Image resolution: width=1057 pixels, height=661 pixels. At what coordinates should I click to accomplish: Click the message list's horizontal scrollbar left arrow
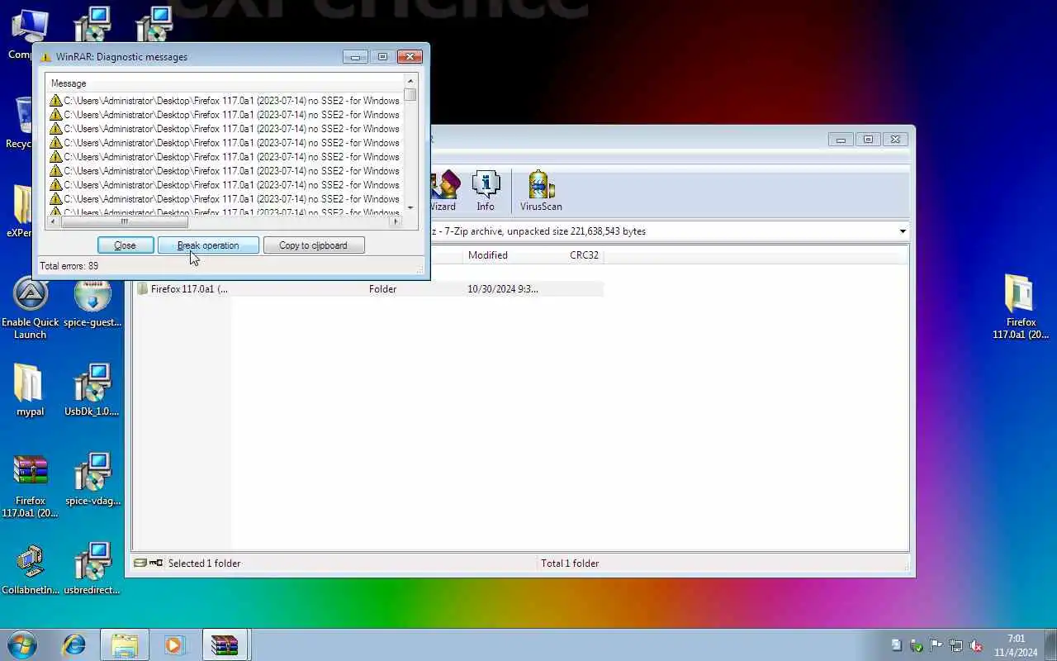tap(53, 221)
